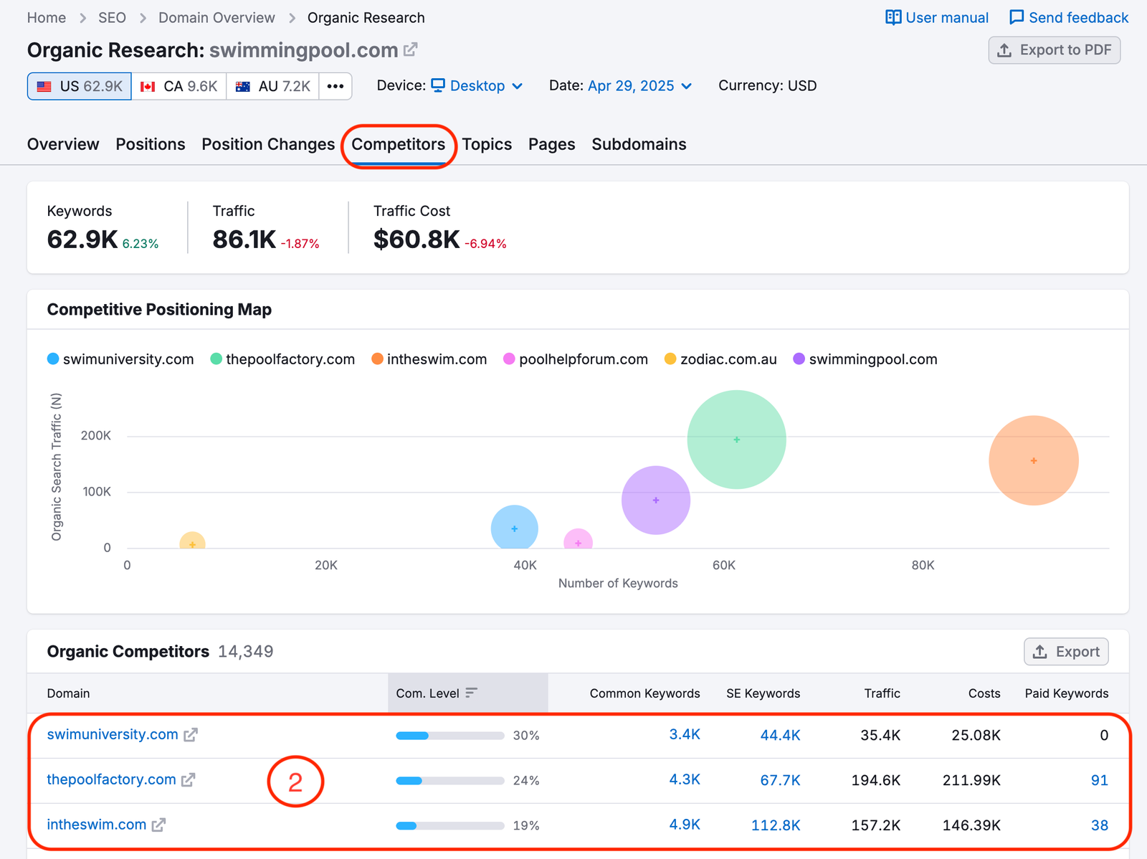
Task: Toggle swimuniversity.com legend in positioning map
Action: pos(120,359)
